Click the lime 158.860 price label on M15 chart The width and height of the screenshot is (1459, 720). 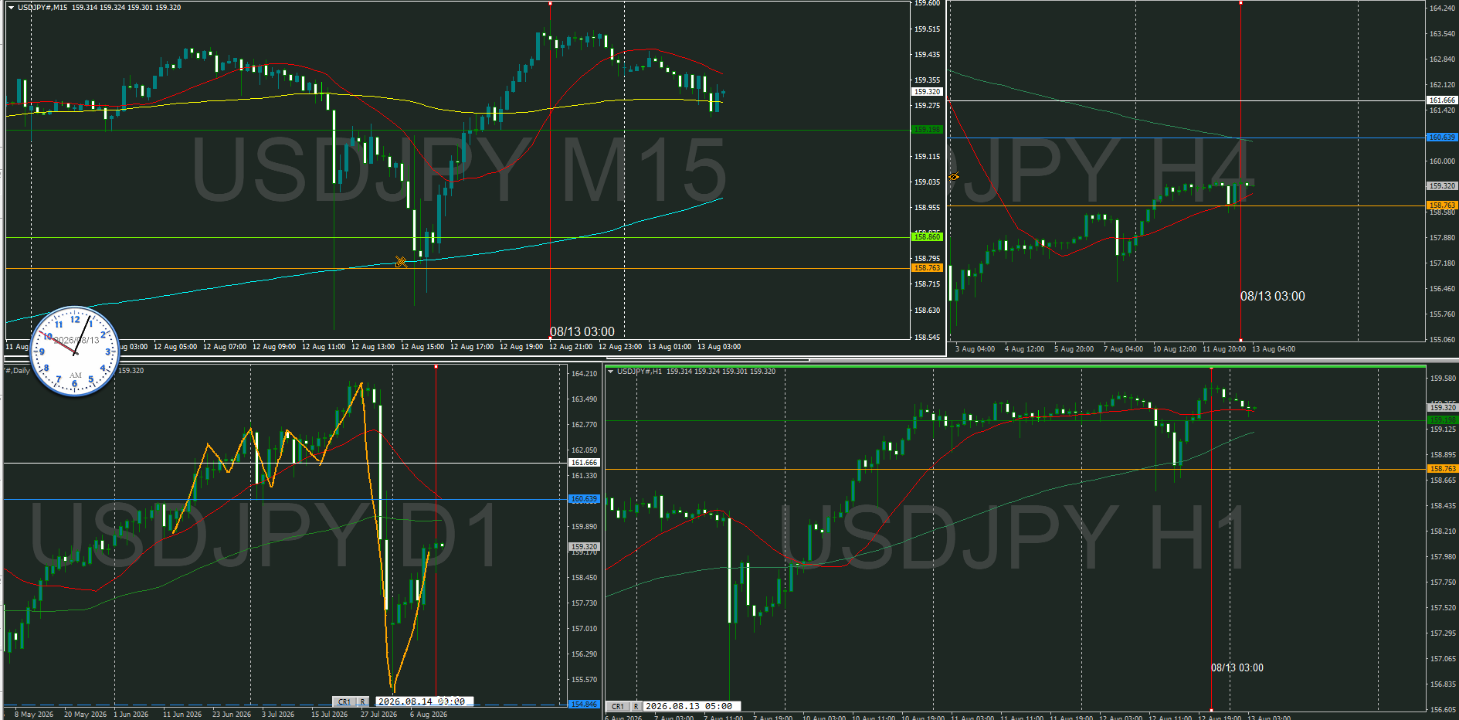pos(927,237)
